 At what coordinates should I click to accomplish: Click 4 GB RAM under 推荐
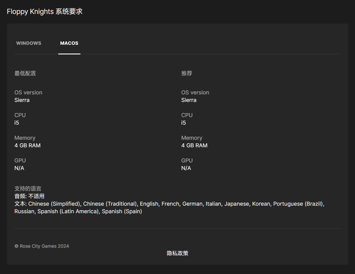(194, 145)
